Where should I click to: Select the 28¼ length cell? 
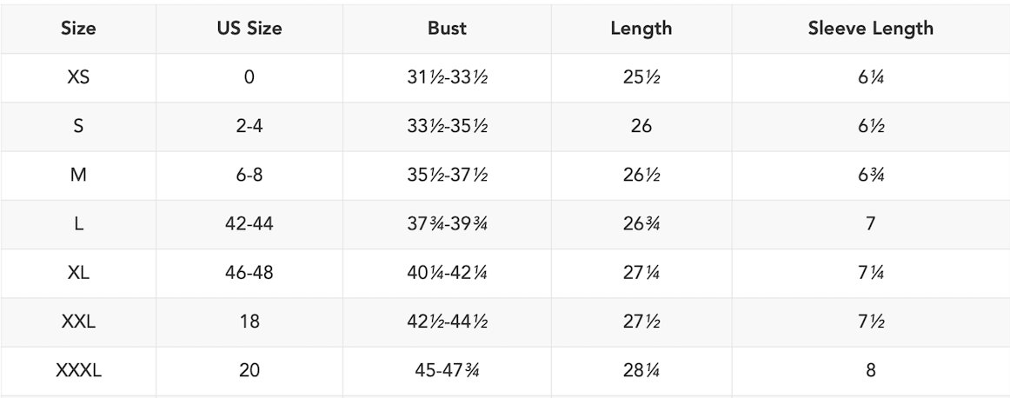(642, 371)
